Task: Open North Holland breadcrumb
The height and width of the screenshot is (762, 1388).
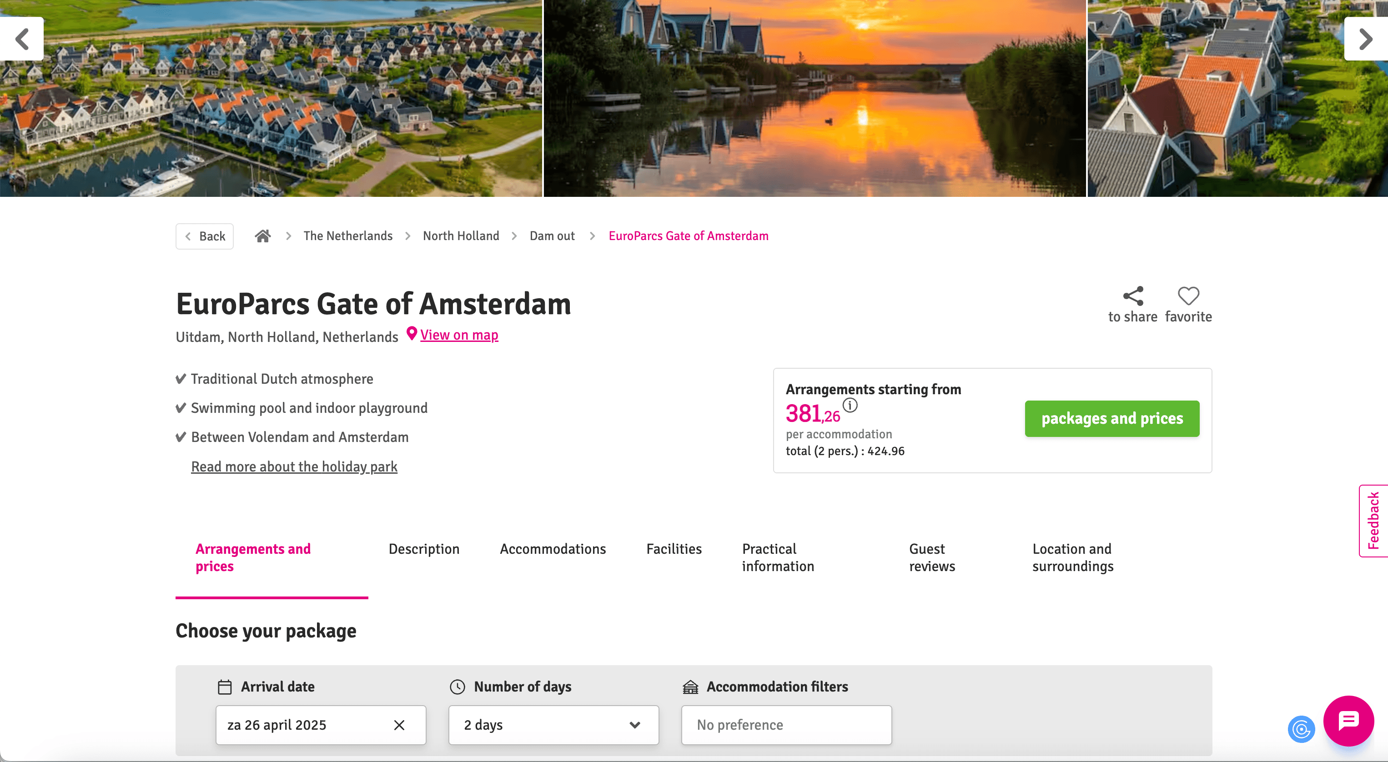Action: [x=461, y=236]
